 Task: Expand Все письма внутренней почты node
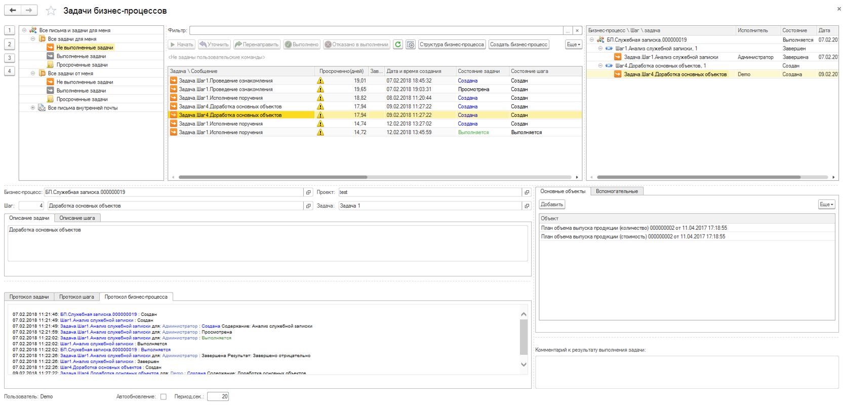coord(33,108)
